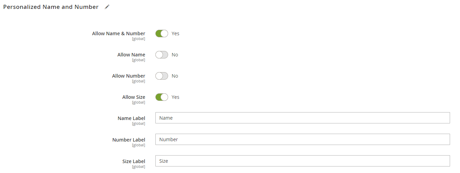Image resolution: width=460 pixels, height=173 pixels.
Task: Switch off the Allow Size toggle
Action: click(x=162, y=97)
